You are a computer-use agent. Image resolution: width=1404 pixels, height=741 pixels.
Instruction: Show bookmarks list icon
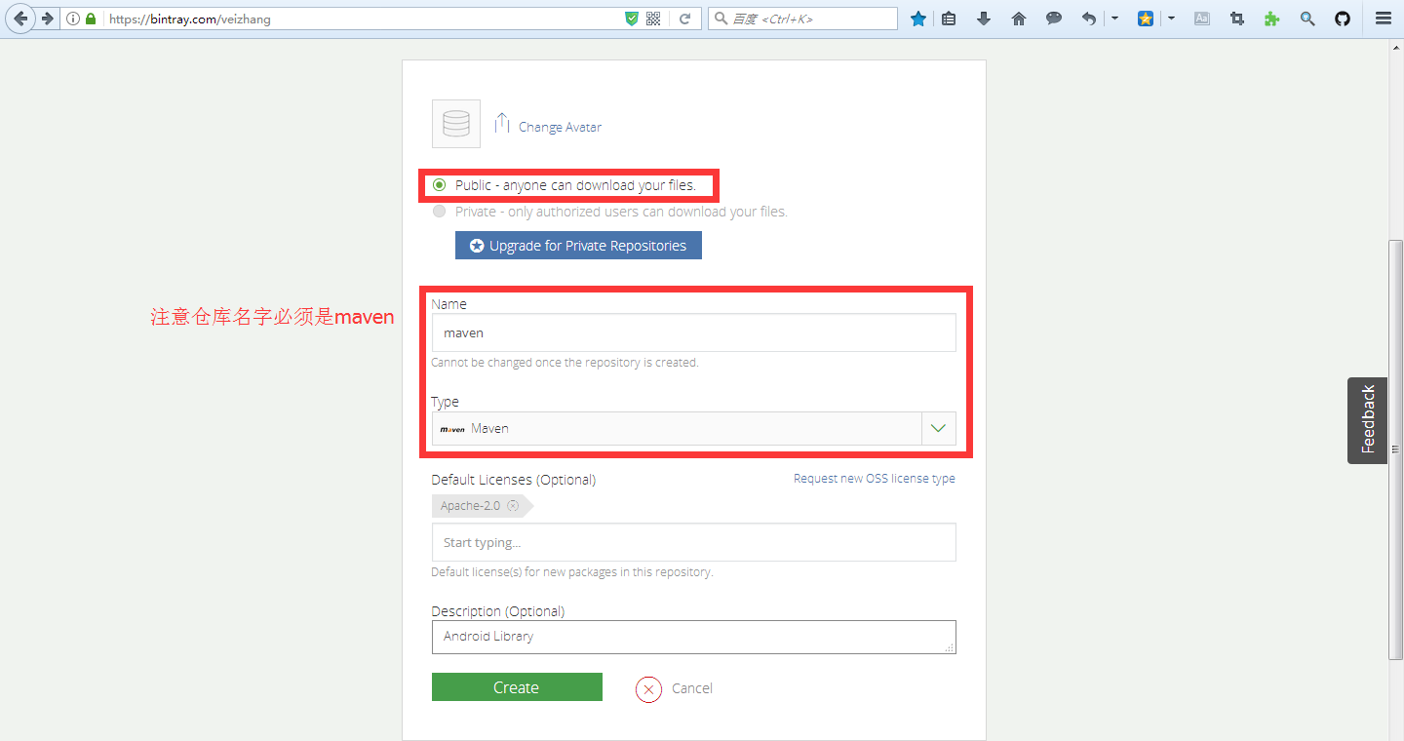(949, 19)
